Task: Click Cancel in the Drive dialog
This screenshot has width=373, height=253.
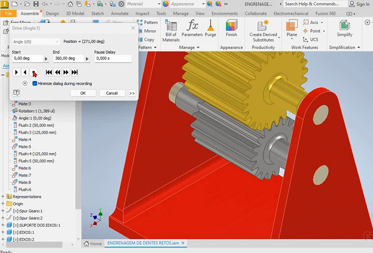Action: (112, 93)
